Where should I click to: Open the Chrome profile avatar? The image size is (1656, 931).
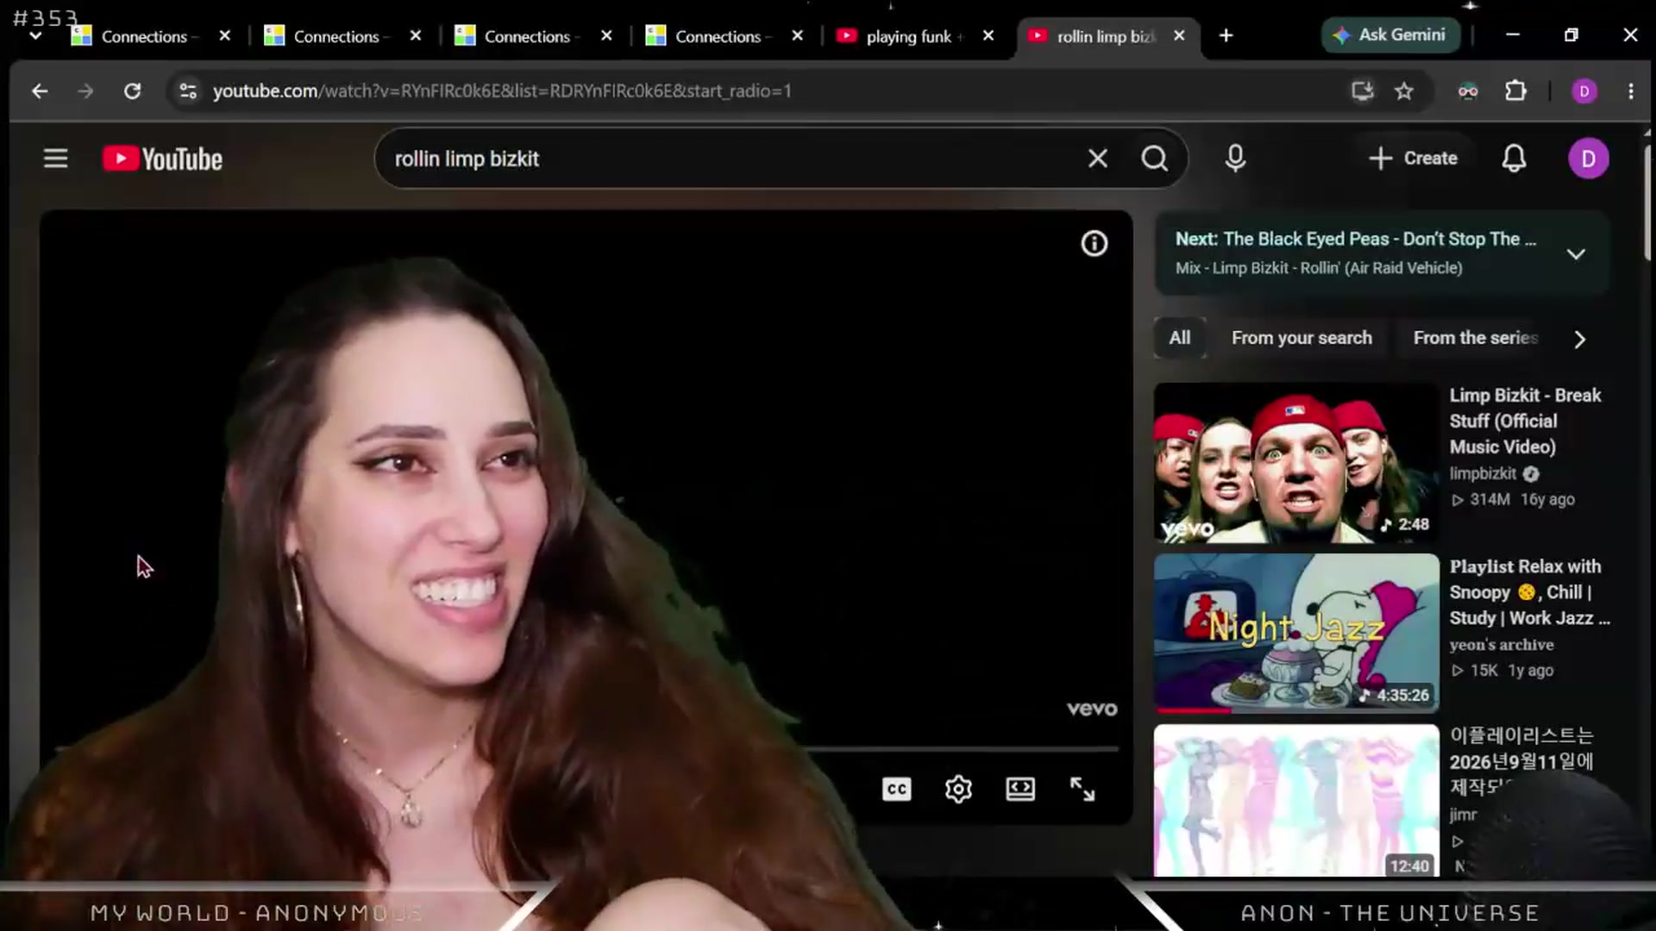click(1584, 91)
